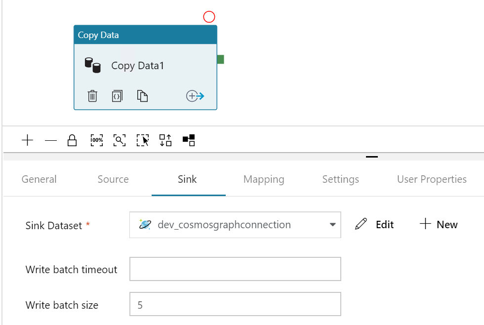Click the Write batch timeout field

tap(235, 269)
